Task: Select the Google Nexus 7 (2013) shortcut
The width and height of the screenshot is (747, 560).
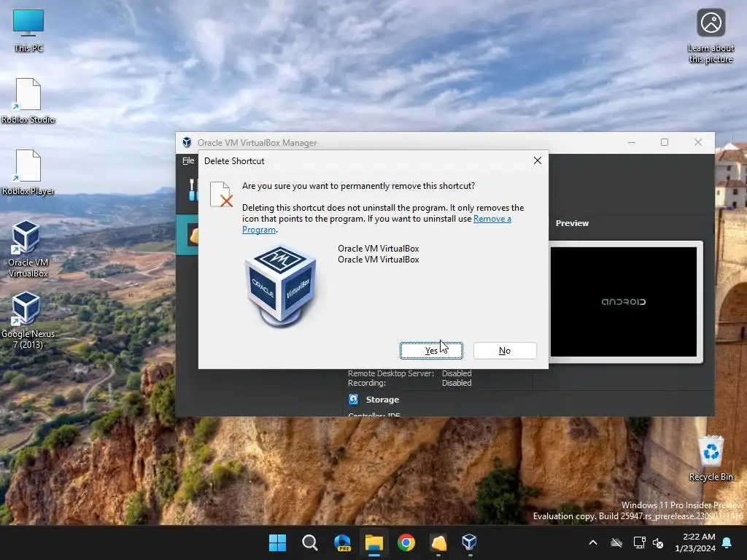Action: [28, 321]
